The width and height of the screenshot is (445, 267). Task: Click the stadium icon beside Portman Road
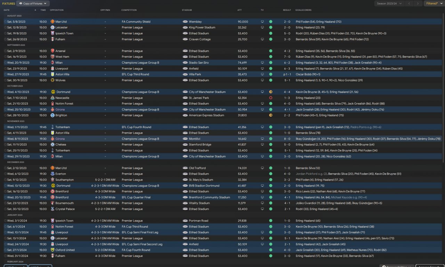[x=185, y=221]
